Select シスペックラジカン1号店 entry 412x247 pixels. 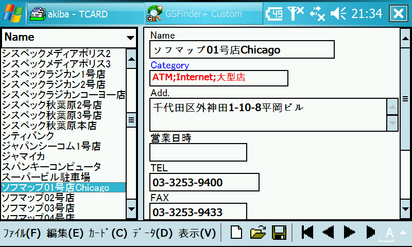(63, 74)
